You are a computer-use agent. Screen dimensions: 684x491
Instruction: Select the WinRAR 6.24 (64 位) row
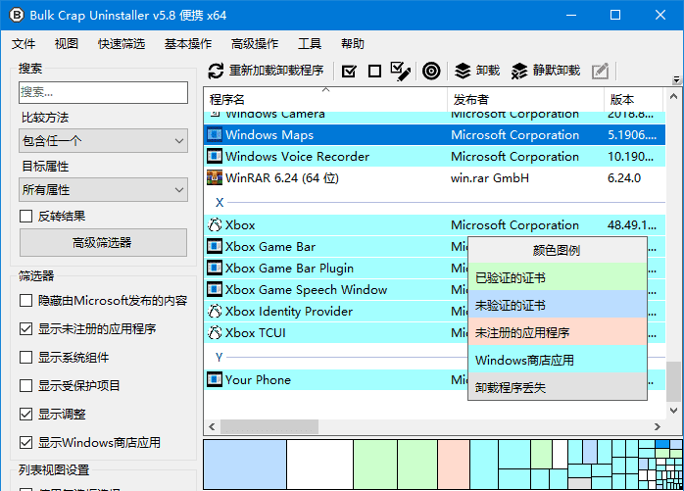434,177
